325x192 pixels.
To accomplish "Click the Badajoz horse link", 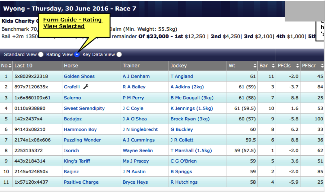I will point(73,119).
